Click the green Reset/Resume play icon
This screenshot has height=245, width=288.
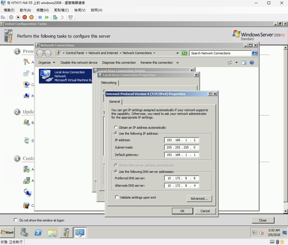click(47, 17)
